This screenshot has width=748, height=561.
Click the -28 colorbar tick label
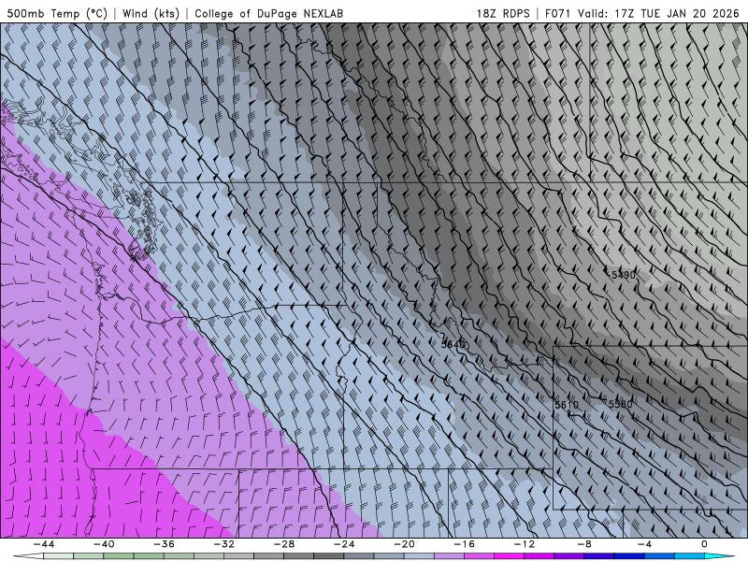284,544
